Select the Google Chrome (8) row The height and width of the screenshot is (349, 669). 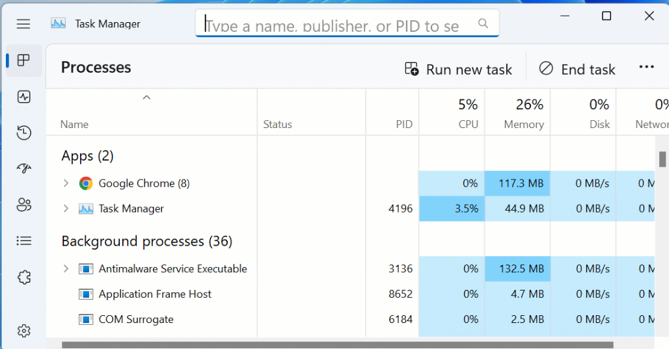tap(350, 183)
